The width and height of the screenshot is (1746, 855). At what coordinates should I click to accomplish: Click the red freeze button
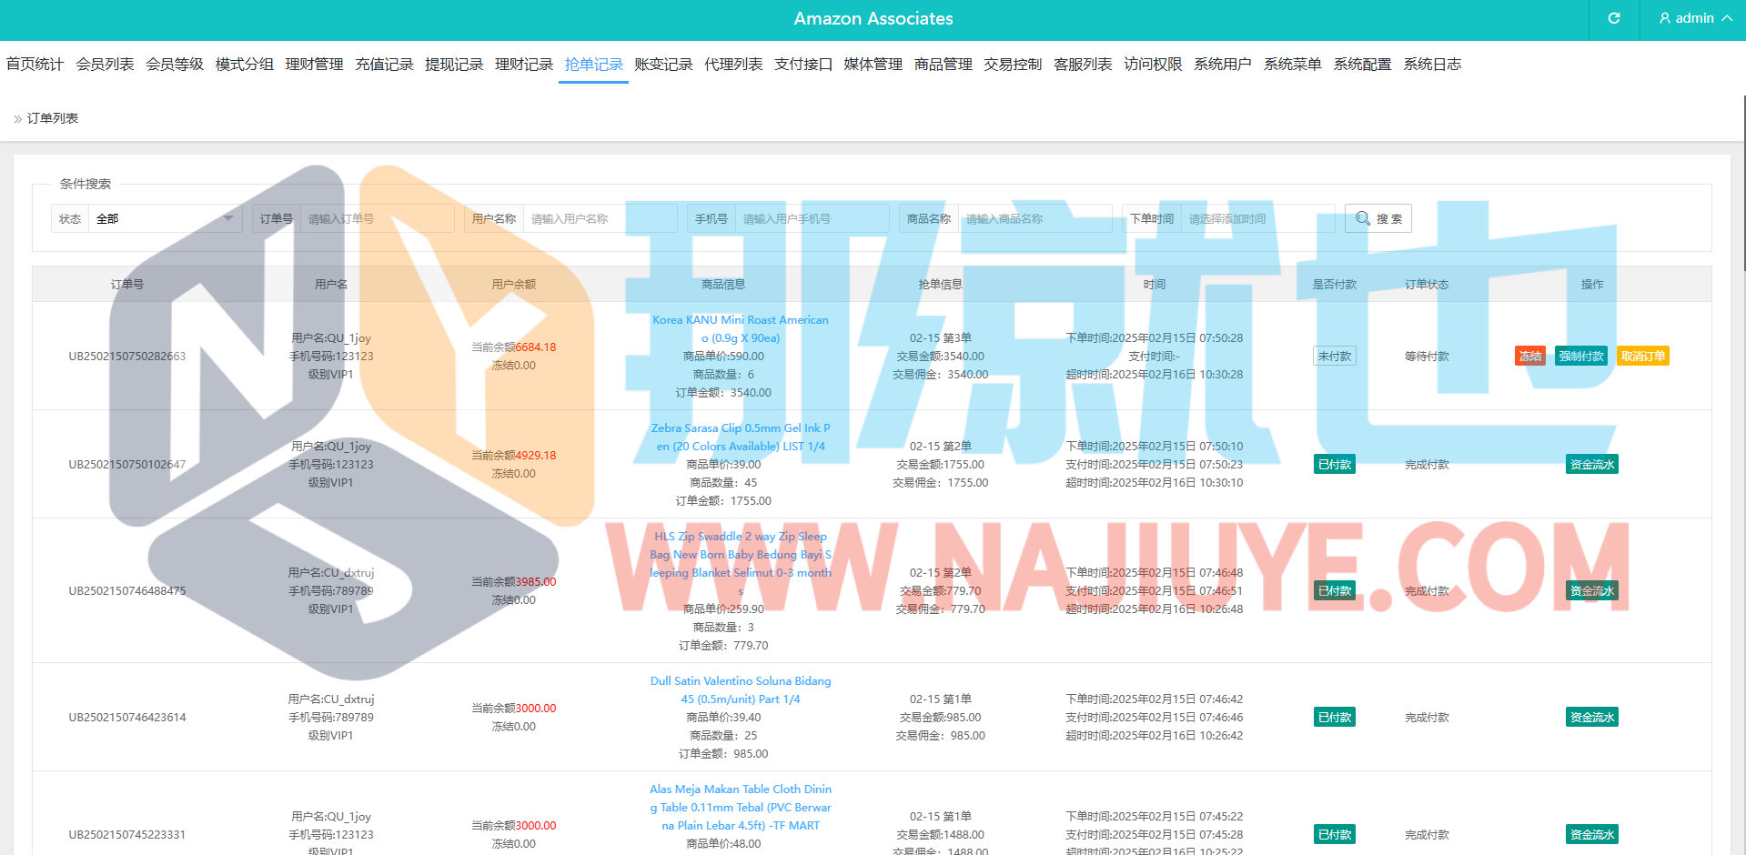coord(1529,357)
